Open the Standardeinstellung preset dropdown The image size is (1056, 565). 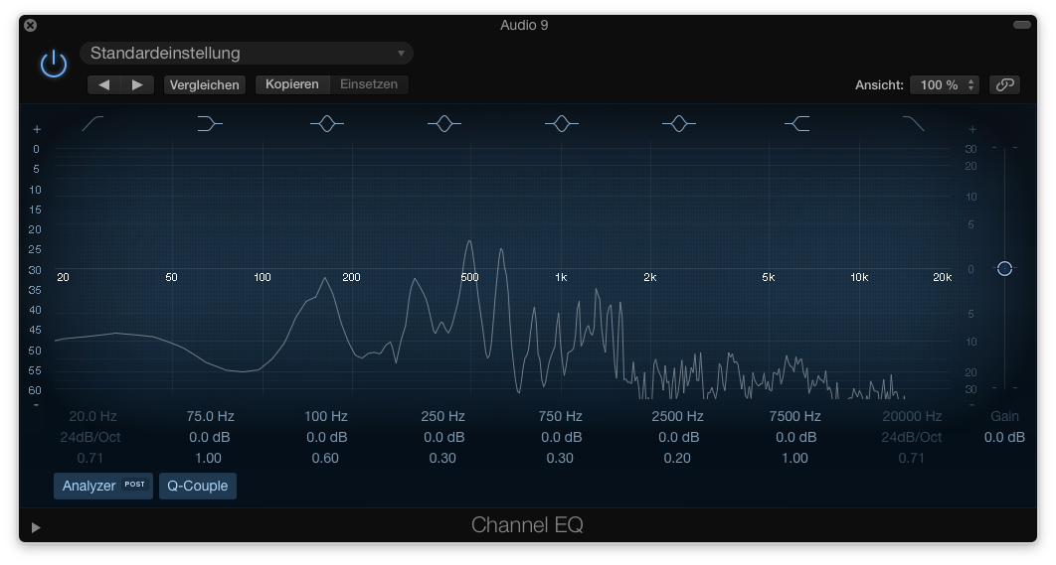point(247,54)
